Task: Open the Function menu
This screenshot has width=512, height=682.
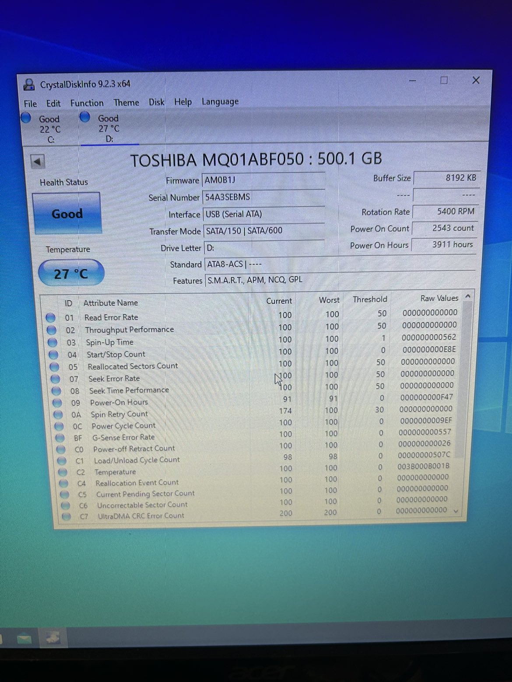Action: click(87, 103)
